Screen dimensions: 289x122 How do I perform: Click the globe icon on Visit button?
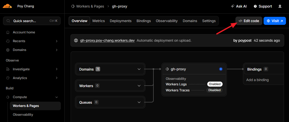point(268,21)
